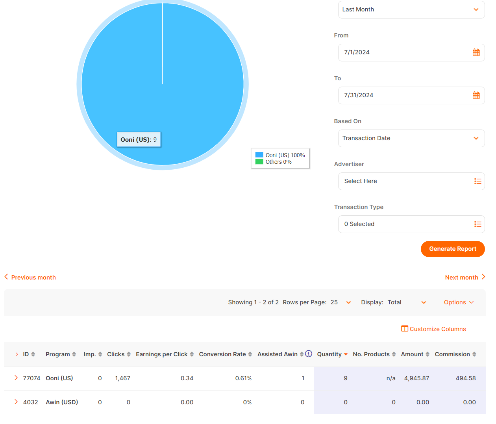This screenshot has height=424, width=496.
Task: Click the Assisted Awin info icon
Action: 309,354
